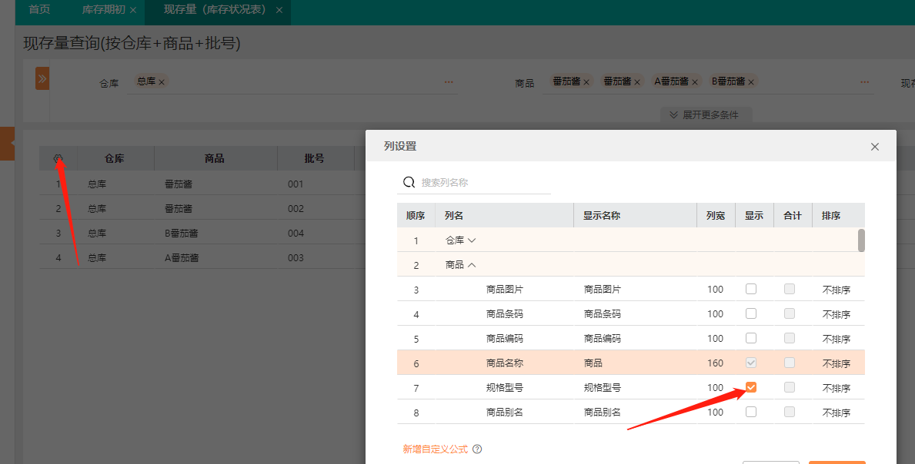Change sort option for 商品条码 row

pos(837,313)
